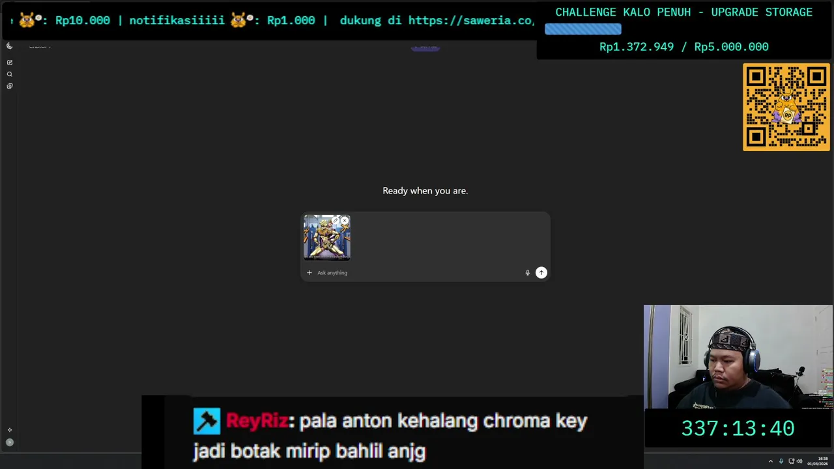Click the app logo above the sidebar icons
Screen dimensions: 834x469
click(10, 46)
